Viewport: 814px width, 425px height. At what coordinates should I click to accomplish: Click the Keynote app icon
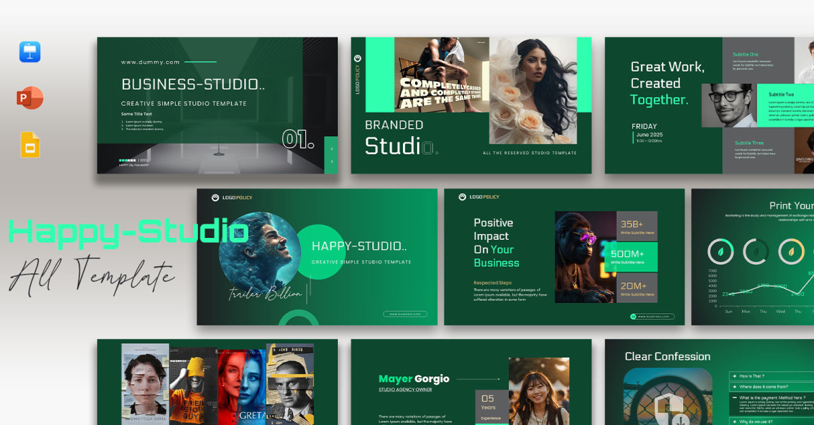[x=30, y=52]
